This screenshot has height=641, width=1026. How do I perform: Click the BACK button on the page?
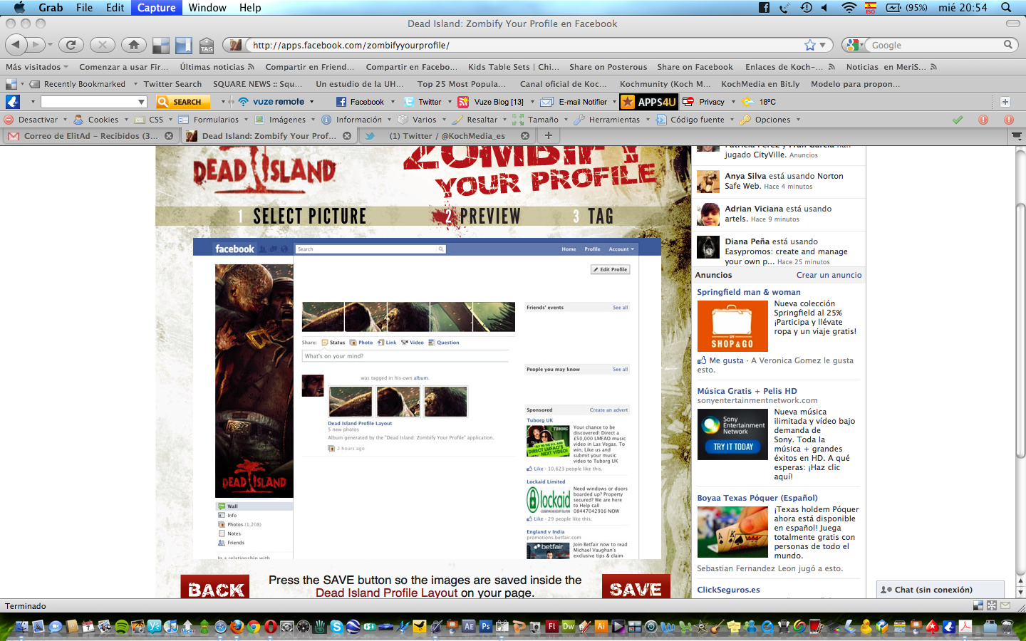tap(215, 588)
